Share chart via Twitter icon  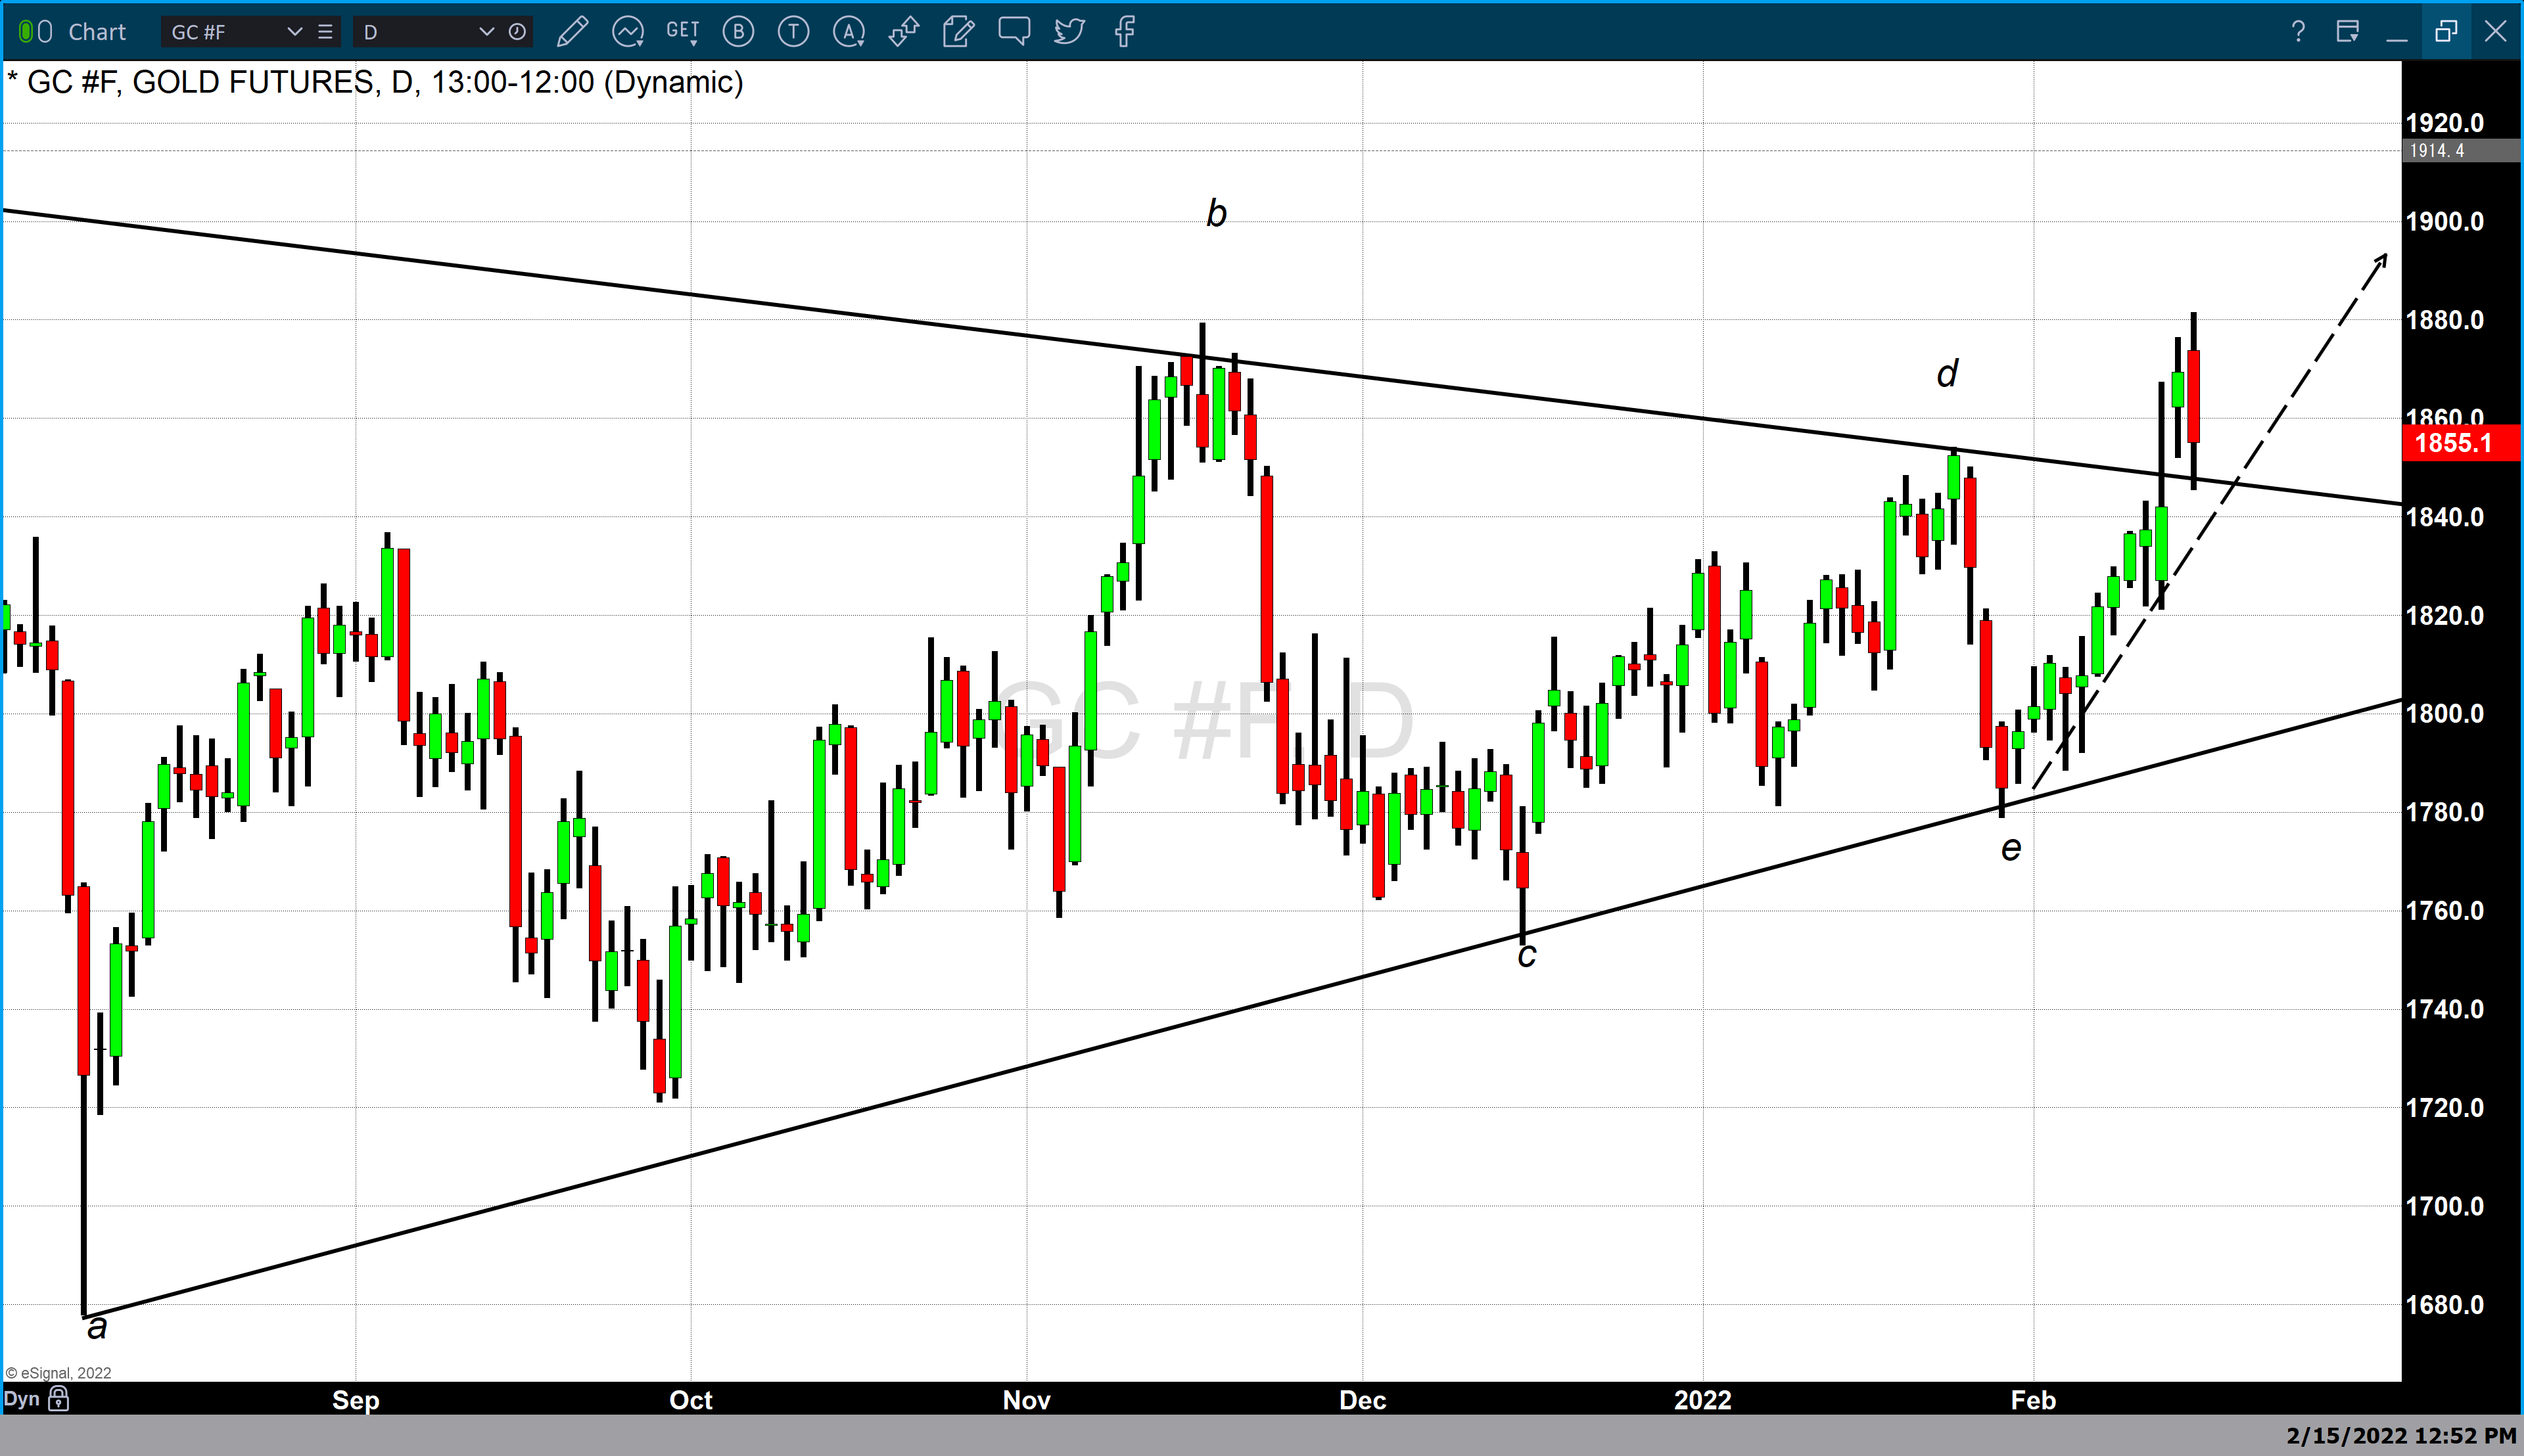[x=1068, y=32]
